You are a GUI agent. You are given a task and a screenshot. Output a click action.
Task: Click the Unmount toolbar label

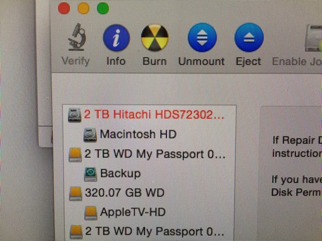point(201,61)
